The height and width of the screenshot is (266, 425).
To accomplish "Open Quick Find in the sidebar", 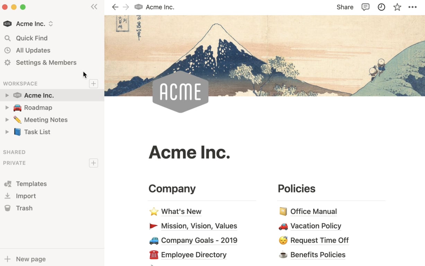I will (x=32, y=38).
